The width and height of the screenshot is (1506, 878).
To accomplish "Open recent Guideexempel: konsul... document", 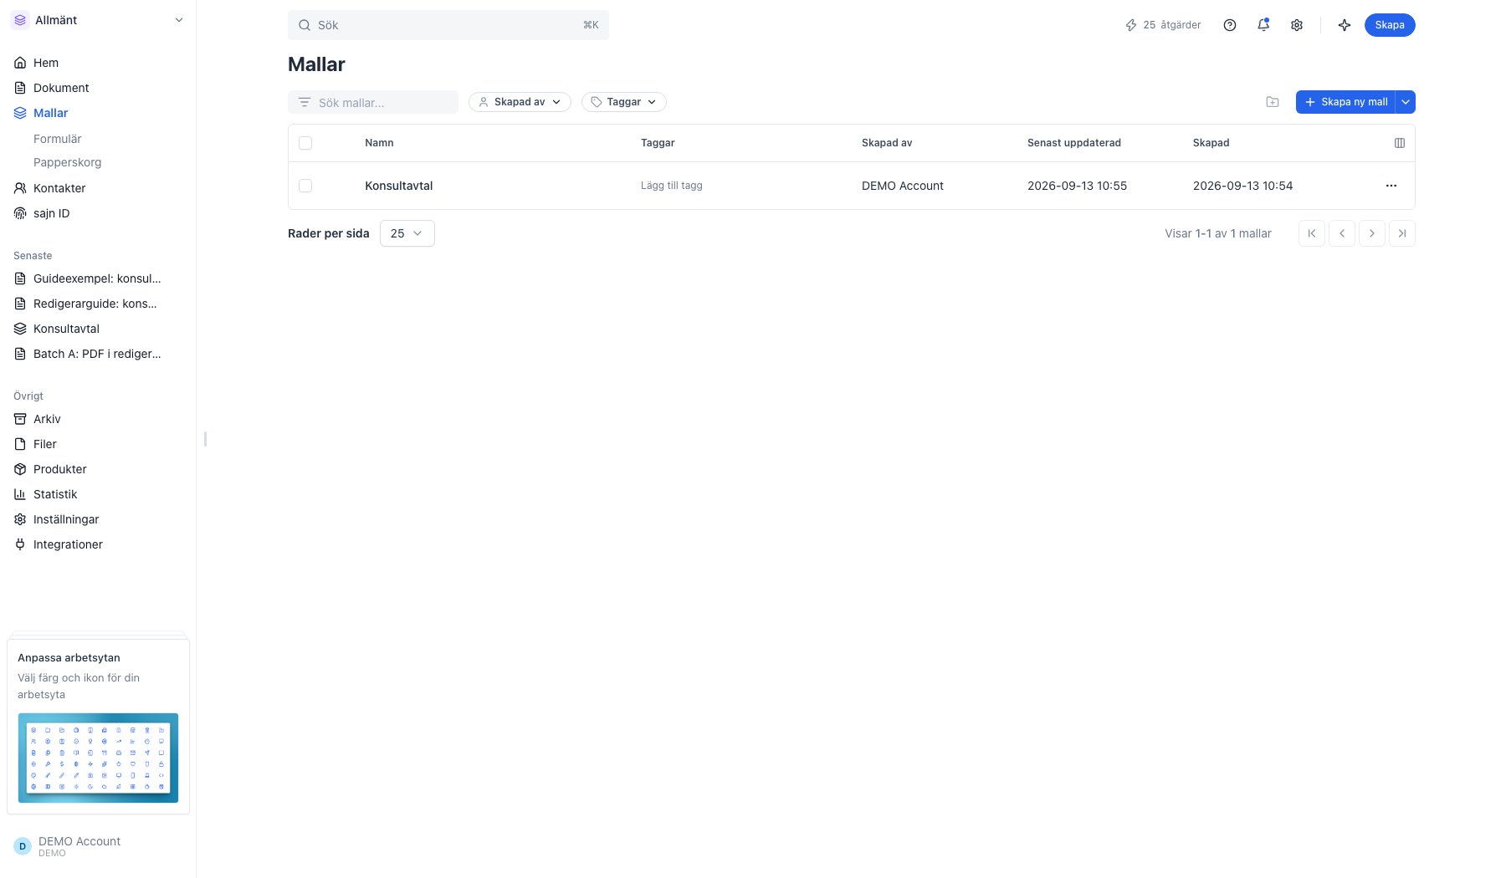I will [x=98, y=278].
